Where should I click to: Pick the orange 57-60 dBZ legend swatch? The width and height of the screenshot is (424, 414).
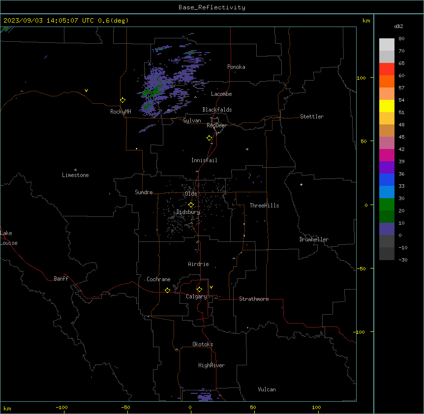point(387,81)
